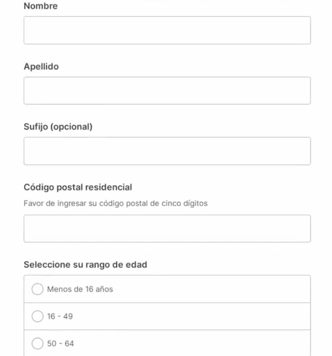Screen dimensions: 332x356
Task: Click the five-digit postal code helper text
Action: (116, 204)
